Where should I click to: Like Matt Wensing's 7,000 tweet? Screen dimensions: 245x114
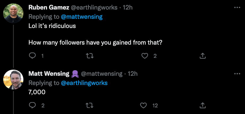[x=143, y=106]
